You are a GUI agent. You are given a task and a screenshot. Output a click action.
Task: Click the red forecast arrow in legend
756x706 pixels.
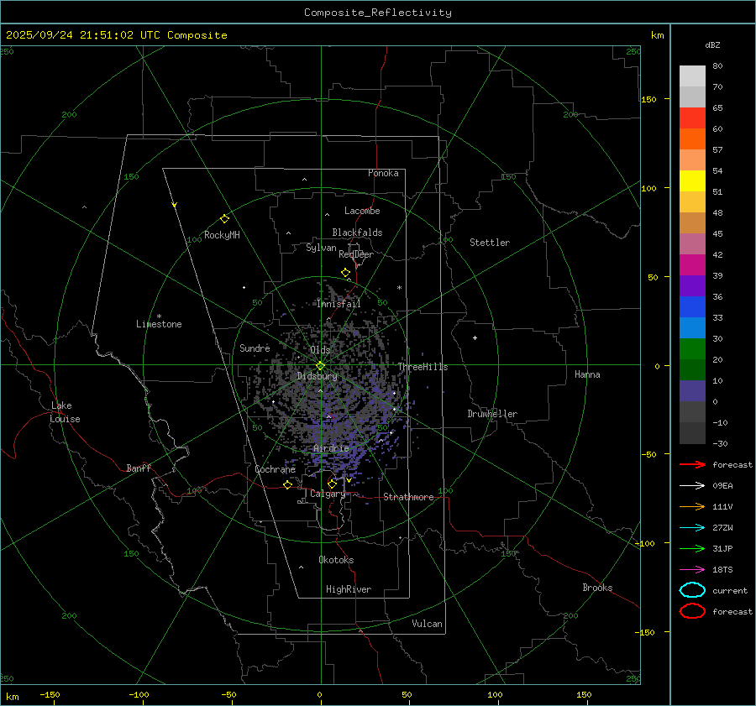692,464
